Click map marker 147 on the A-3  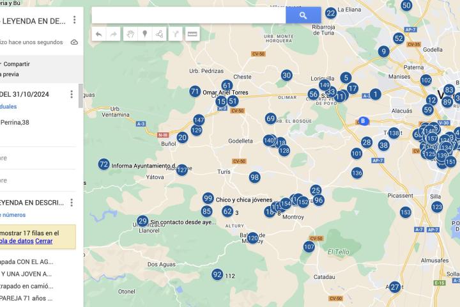pyautogui.click(x=199, y=120)
